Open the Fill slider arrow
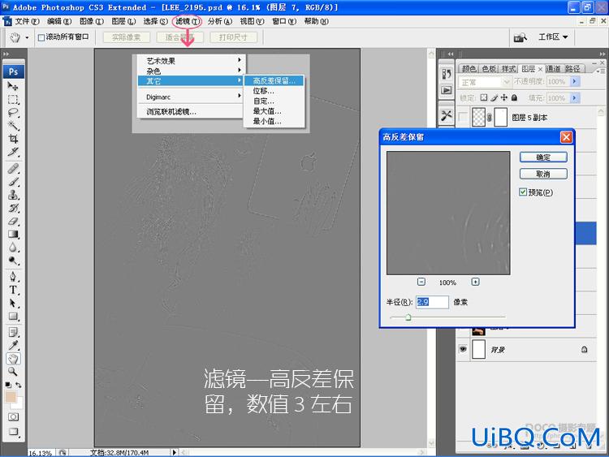609x457 pixels. point(574,98)
